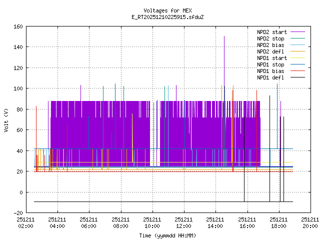Click the 16:00 tick on time axis
Screen dimensions: 320x240
tap(247, 222)
